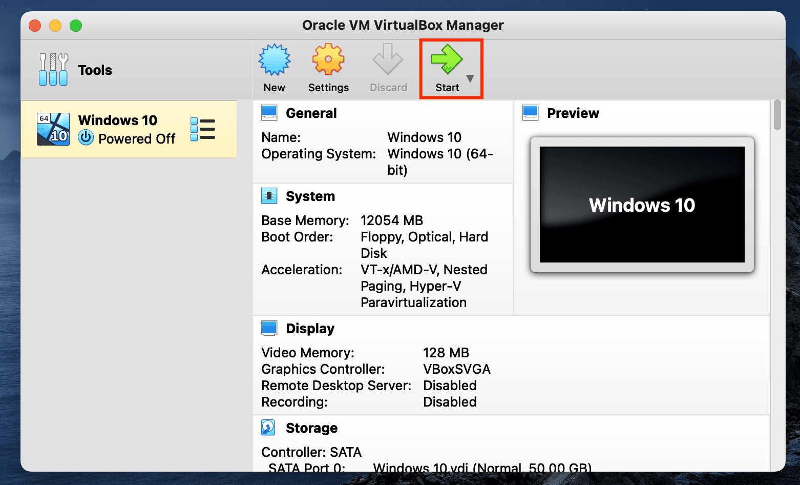Image resolution: width=800 pixels, height=485 pixels.
Task: Click the Storage section icon
Action: (x=268, y=427)
